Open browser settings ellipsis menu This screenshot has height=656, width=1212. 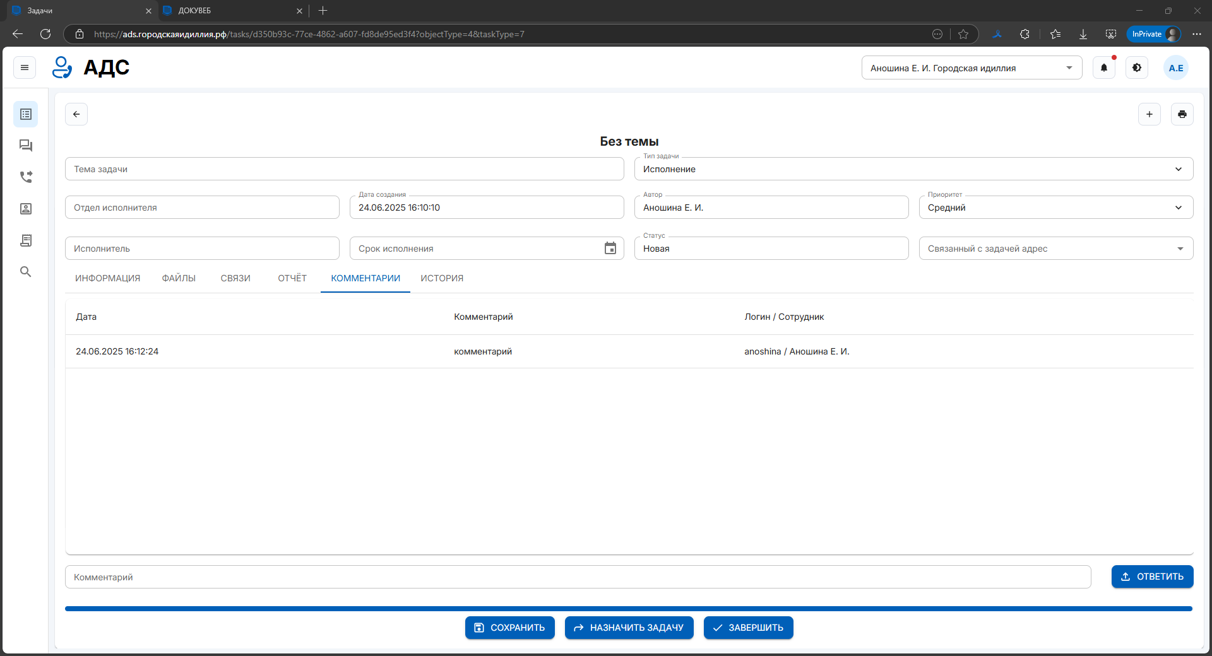click(x=1197, y=34)
